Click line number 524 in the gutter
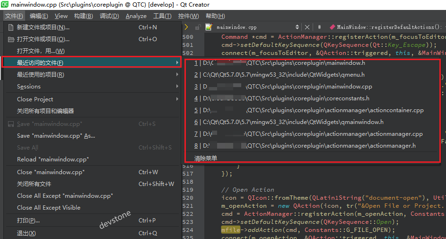 coord(188,230)
